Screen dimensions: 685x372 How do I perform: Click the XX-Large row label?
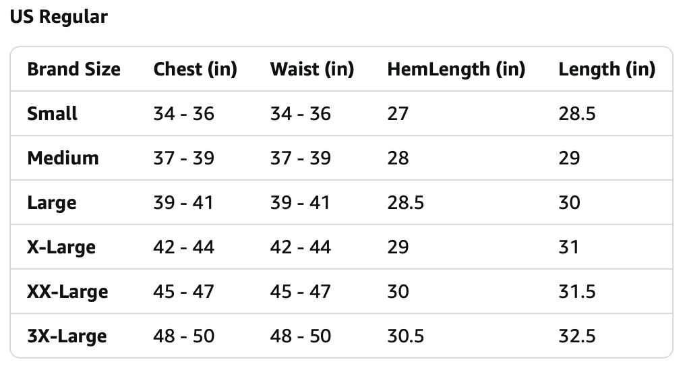[67, 292]
